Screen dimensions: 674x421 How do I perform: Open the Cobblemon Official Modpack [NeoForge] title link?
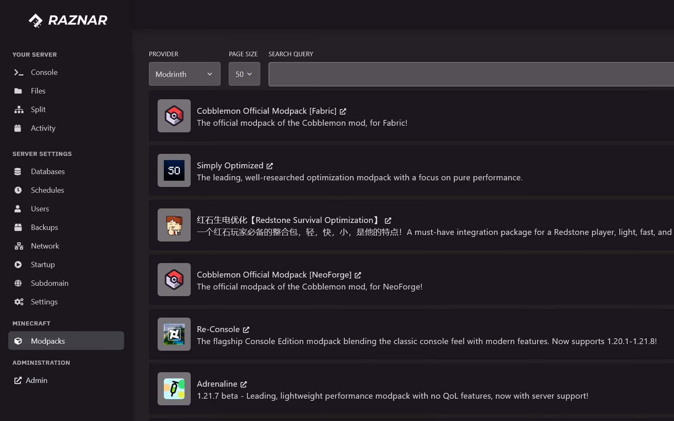pos(274,275)
